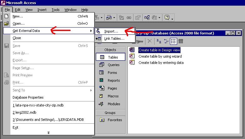Click the Pages object icon
This screenshot has width=245, height=139.
[102, 88]
